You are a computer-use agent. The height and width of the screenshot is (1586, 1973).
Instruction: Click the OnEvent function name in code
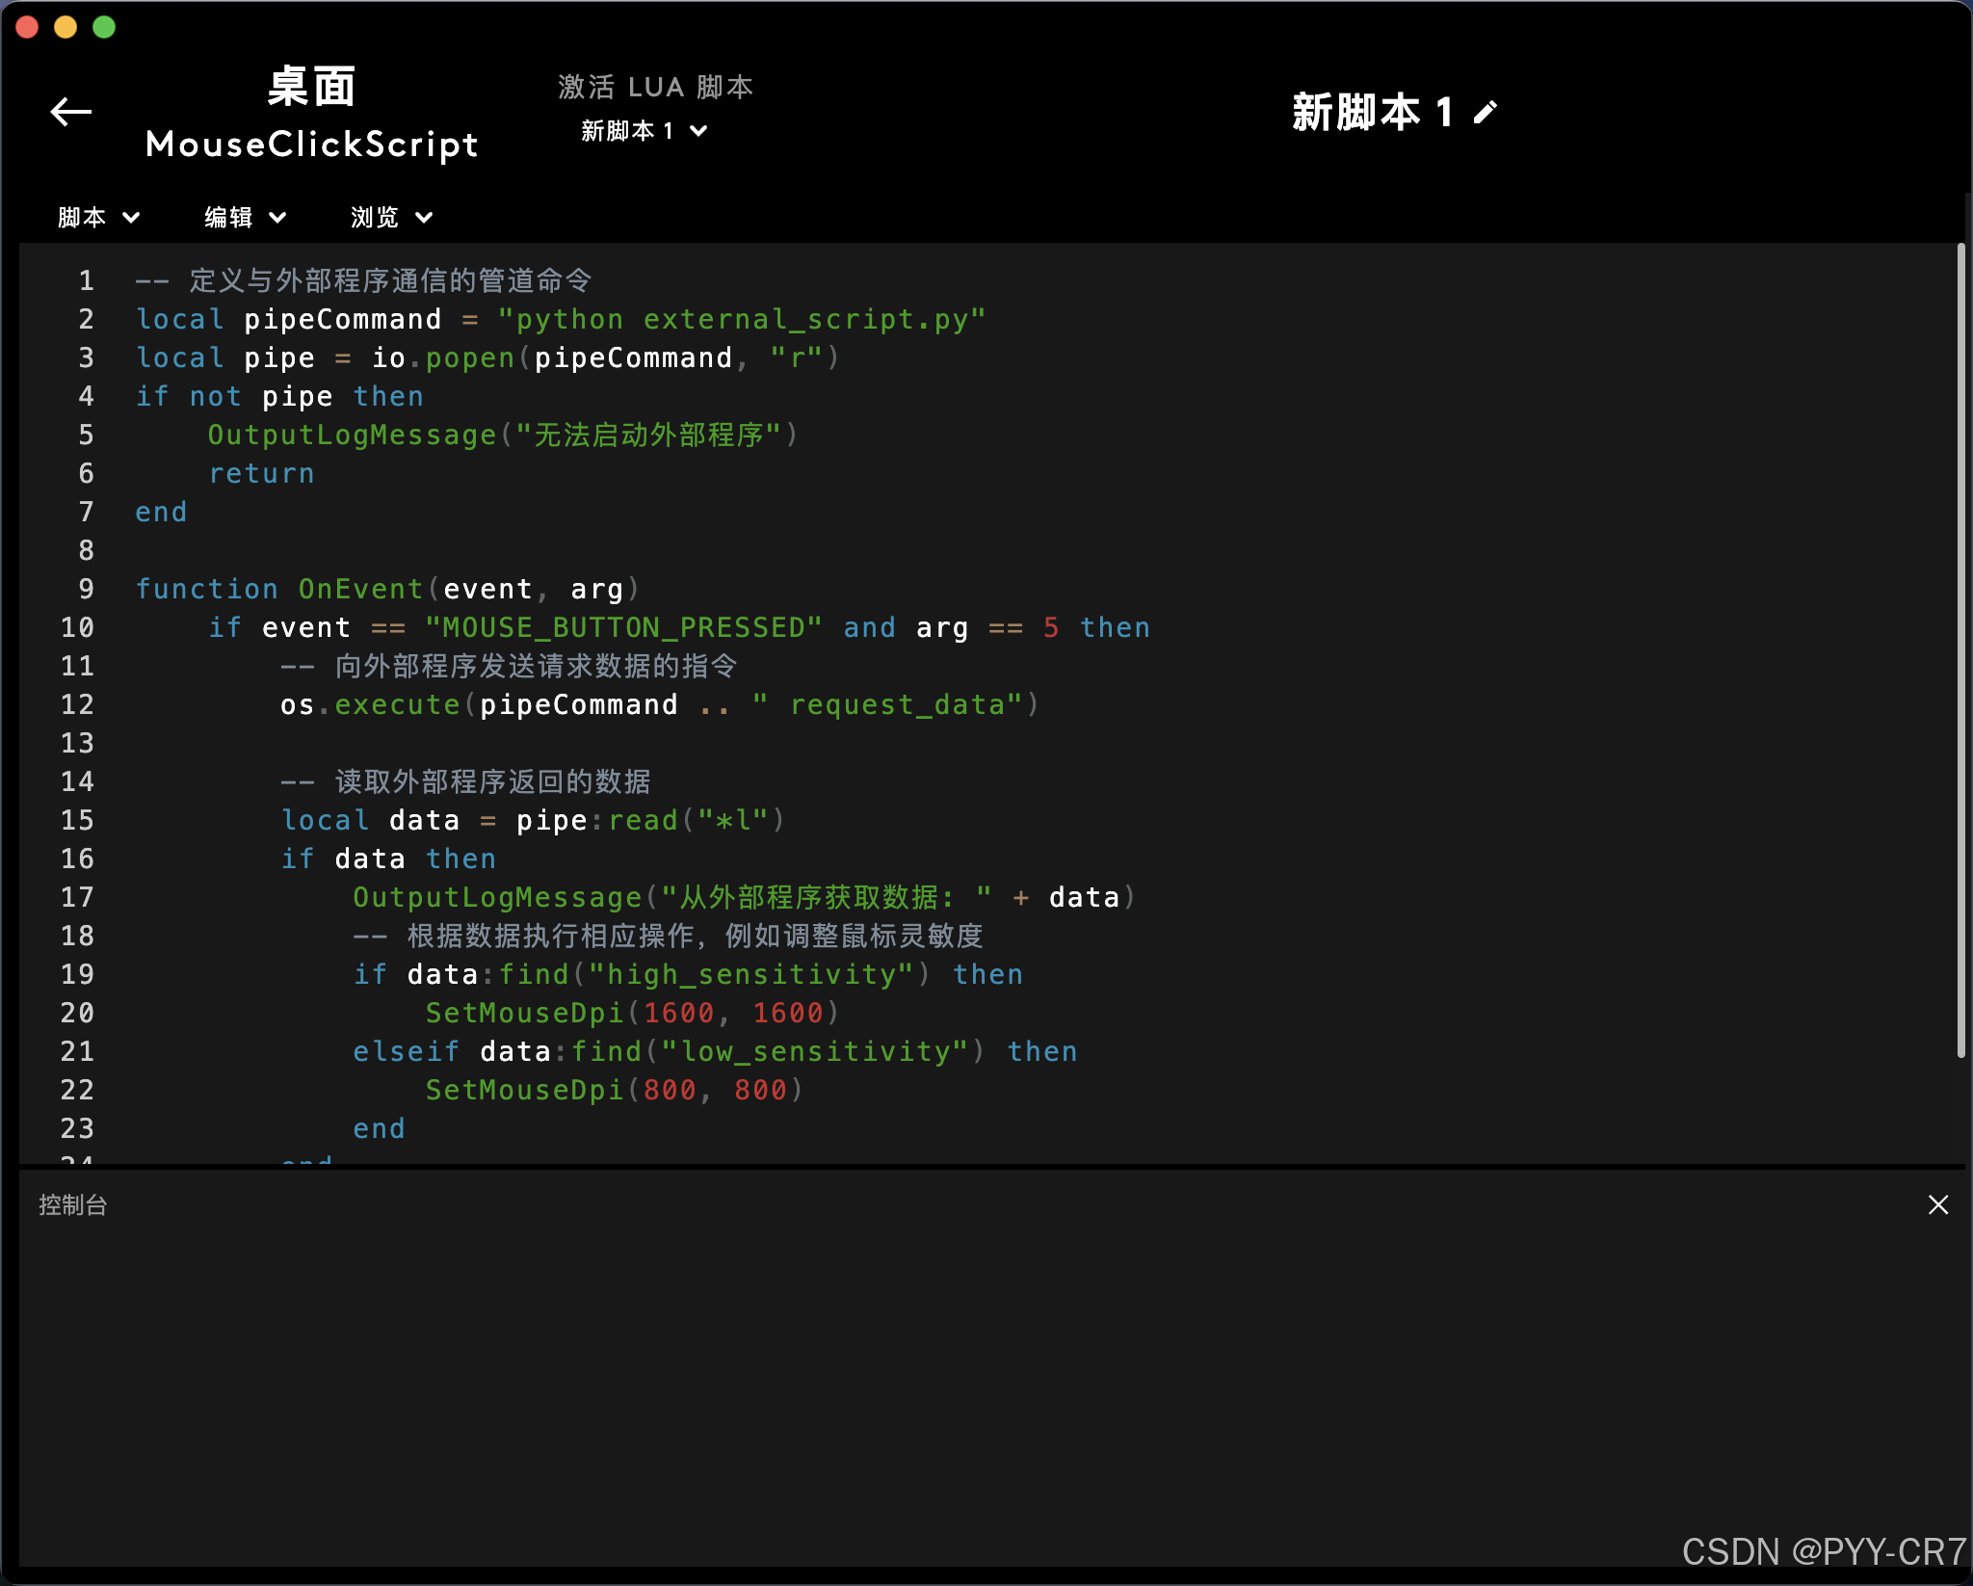[x=360, y=589]
